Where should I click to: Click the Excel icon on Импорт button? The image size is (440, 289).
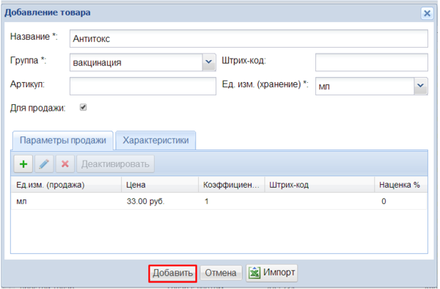click(x=254, y=273)
